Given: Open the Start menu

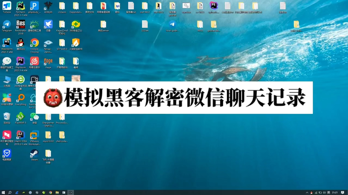Looking at the screenshot, I should tap(4, 192).
